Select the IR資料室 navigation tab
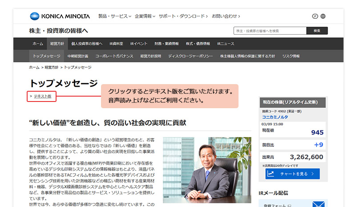The width and height of the screenshot is (356, 207). (116, 44)
